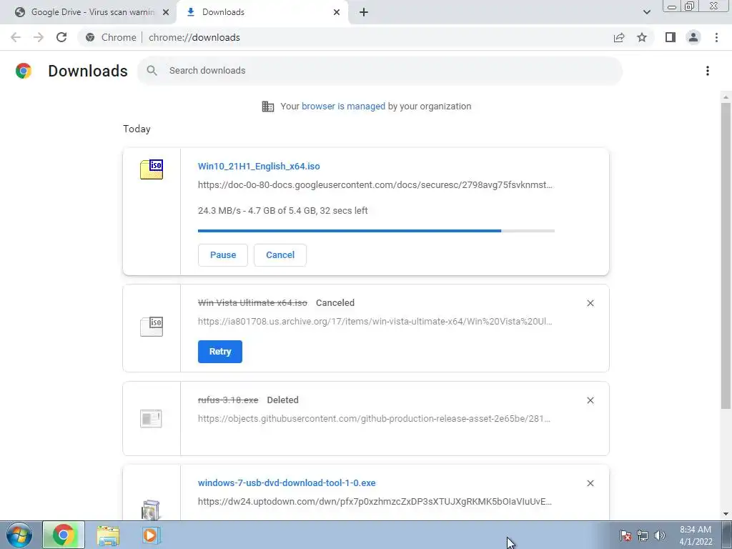
Task: Open the tab search dropdown chevron
Action: tap(646, 12)
